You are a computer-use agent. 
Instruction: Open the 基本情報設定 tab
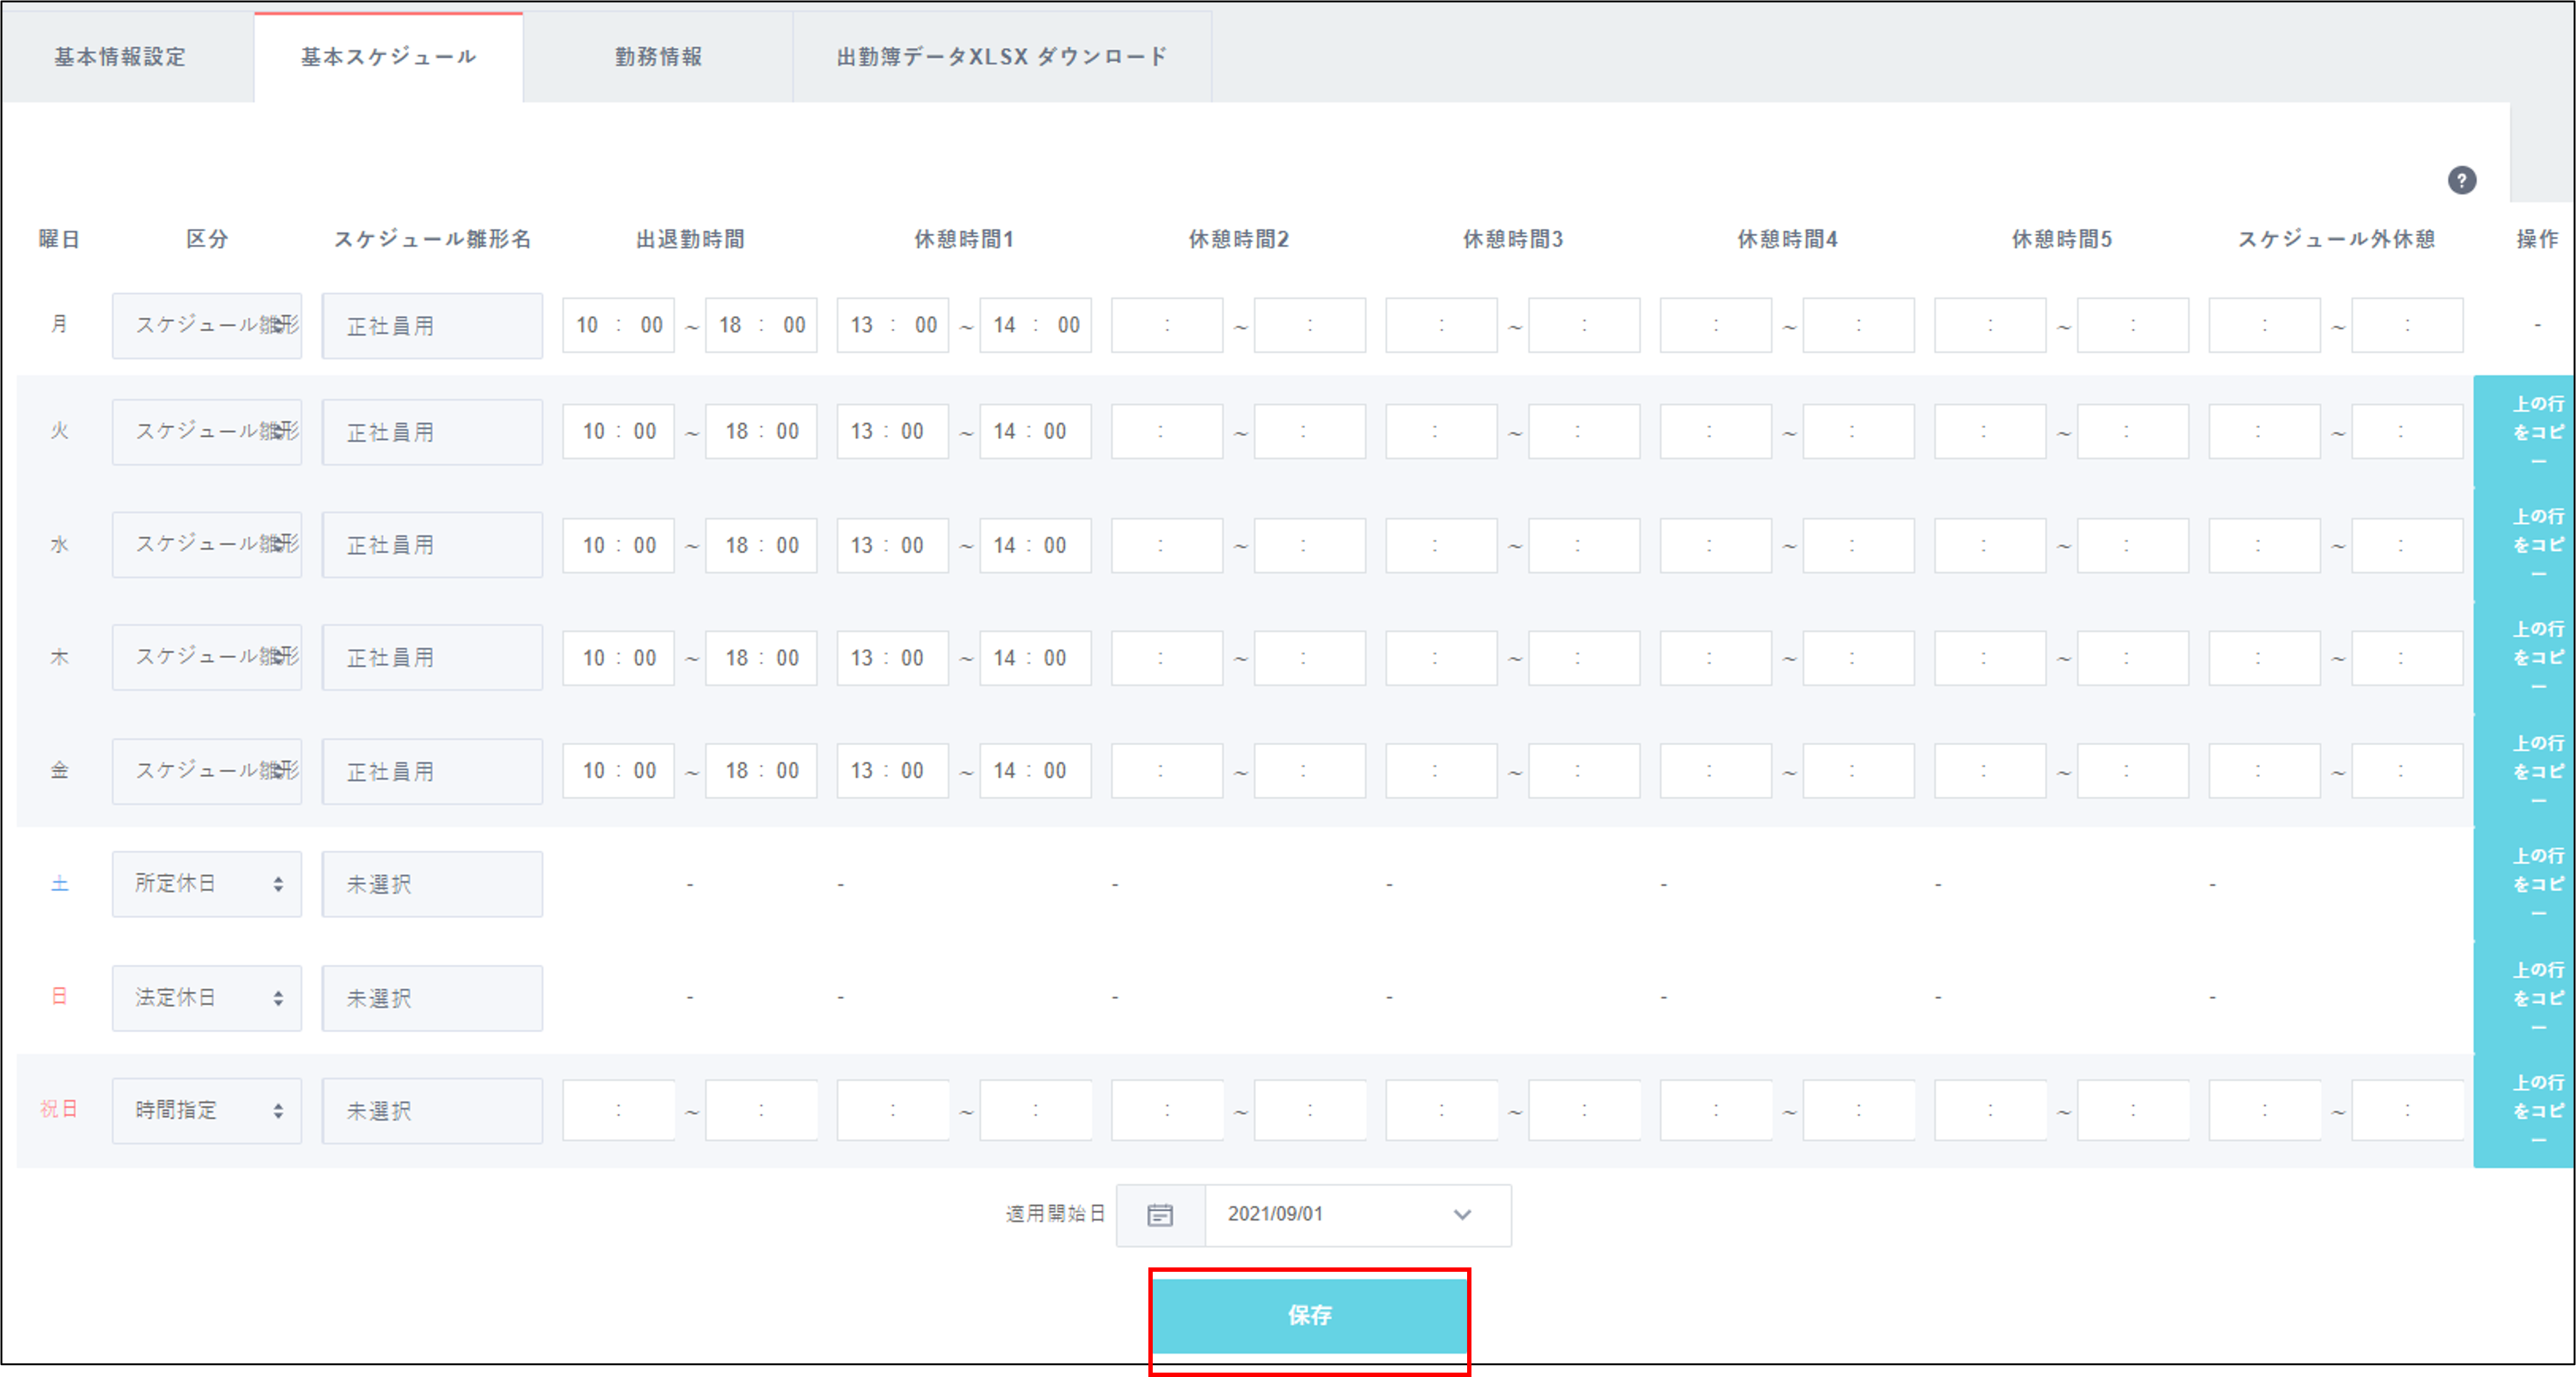pyautogui.click(x=120, y=57)
